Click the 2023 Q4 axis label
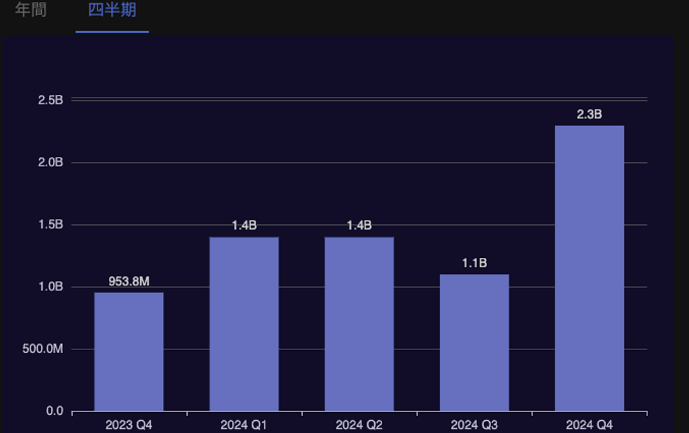689x433 pixels. pyautogui.click(x=129, y=425)
